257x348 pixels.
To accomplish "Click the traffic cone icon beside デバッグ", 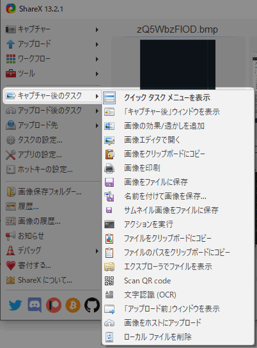I will tap(10, 251).
